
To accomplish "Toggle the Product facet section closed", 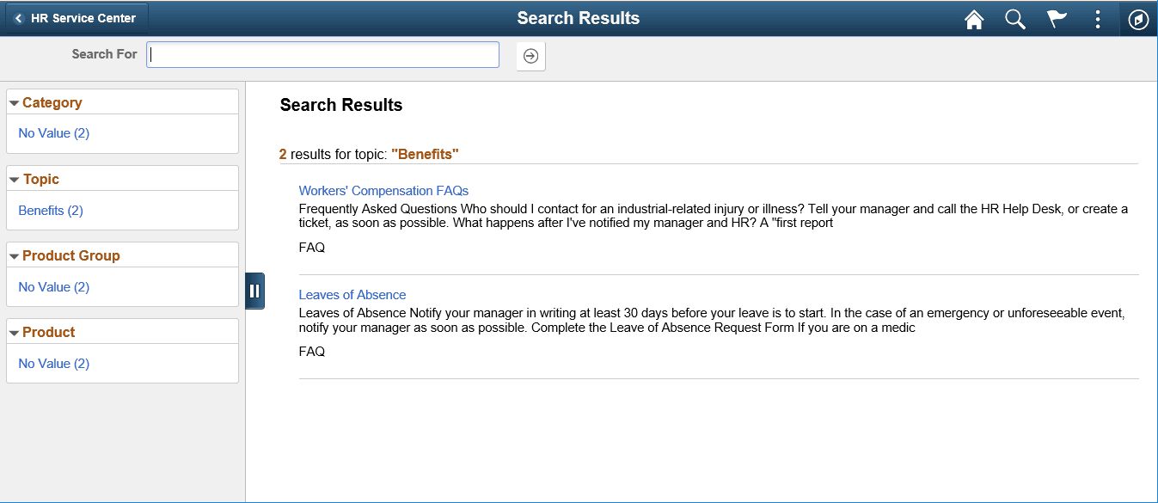I will 16,331.
